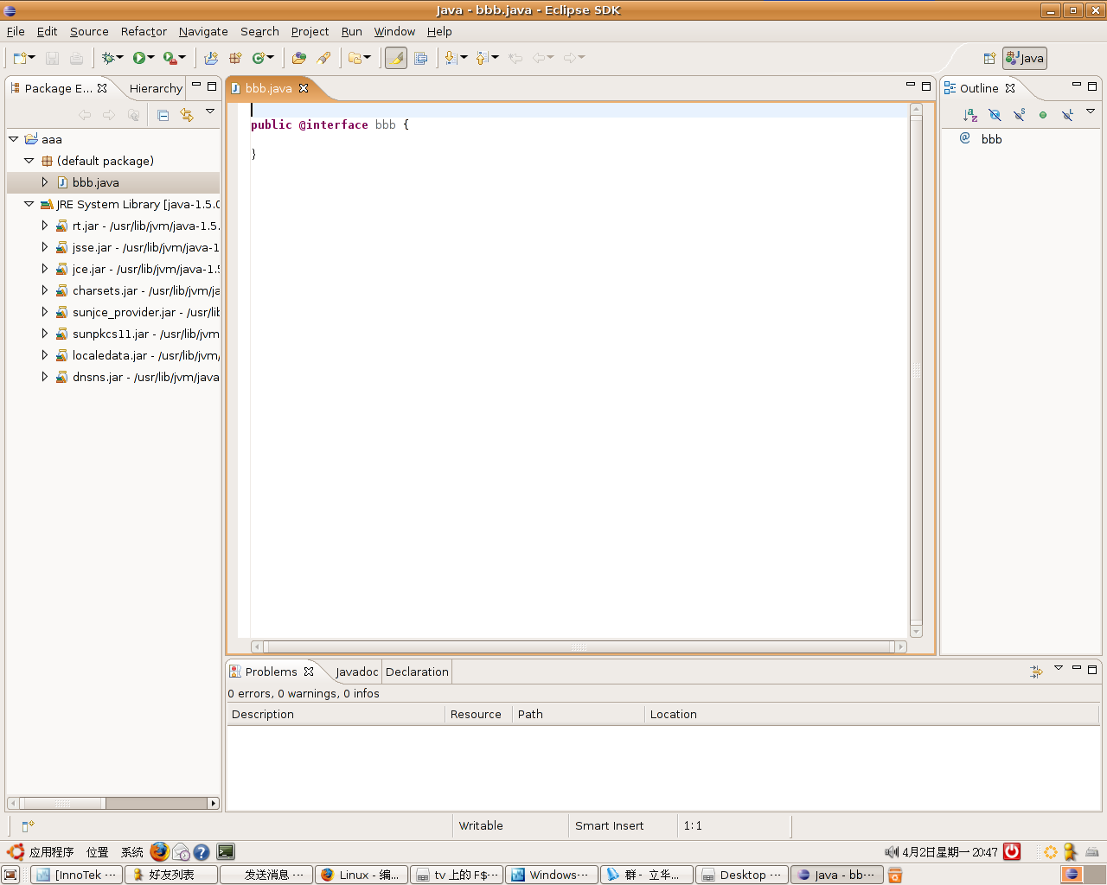Screen dimensions: 1107x885
Task: Toggle Hide Fields in Outline toolbar
Action: pos(995,115)
